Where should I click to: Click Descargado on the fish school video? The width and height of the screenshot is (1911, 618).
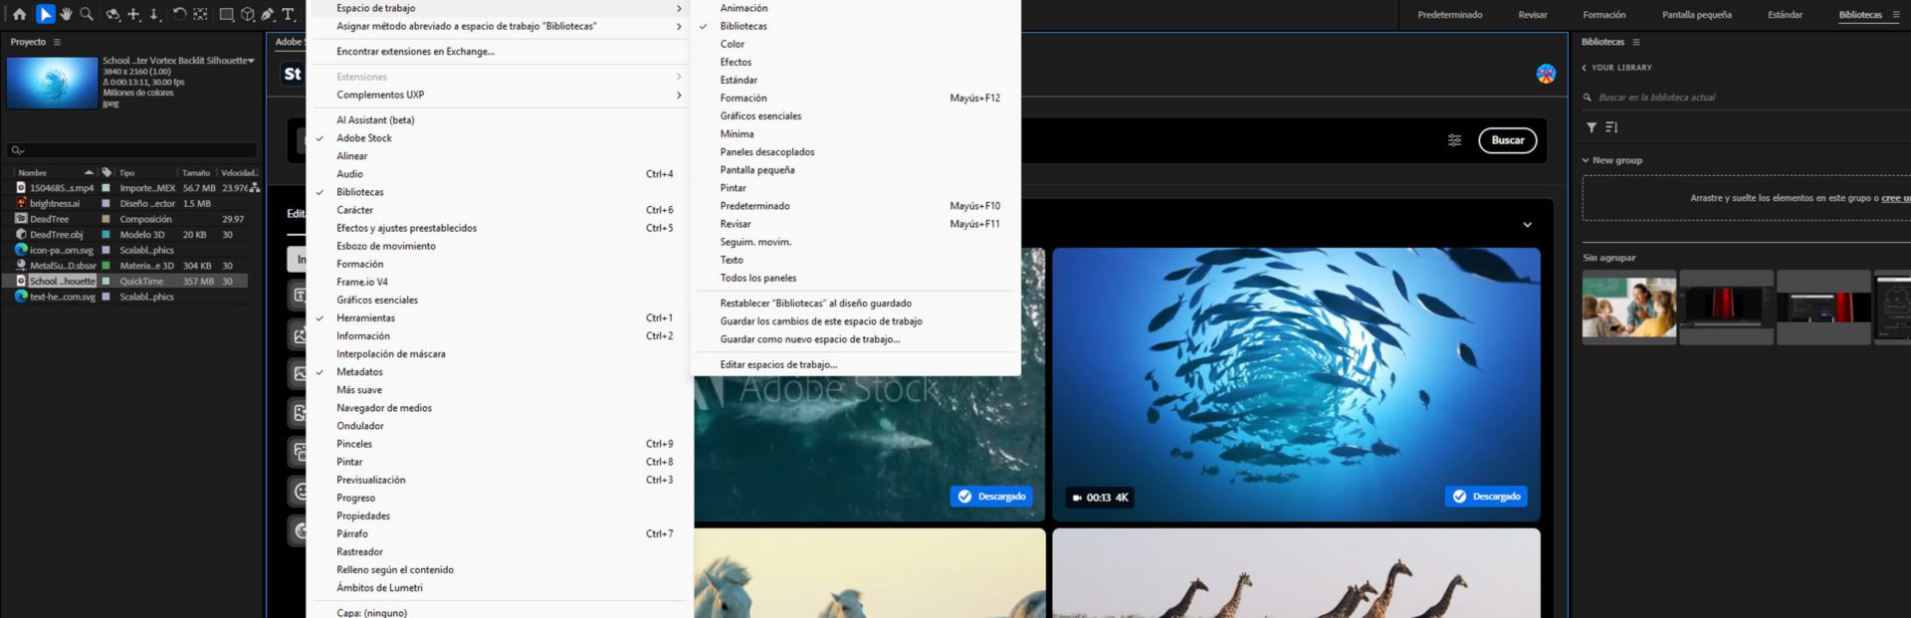tap(1487, 497)
